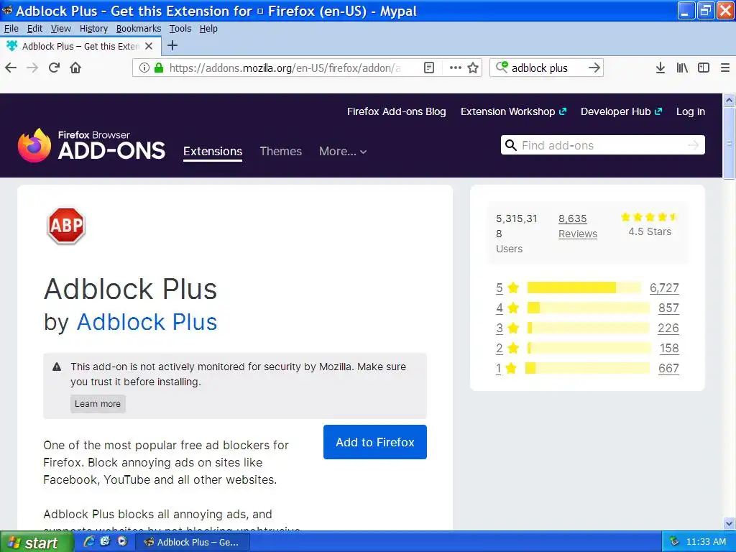Screen dimensions: 736x552
Task: Open the Tools menu
Action: tap(180, 29)
